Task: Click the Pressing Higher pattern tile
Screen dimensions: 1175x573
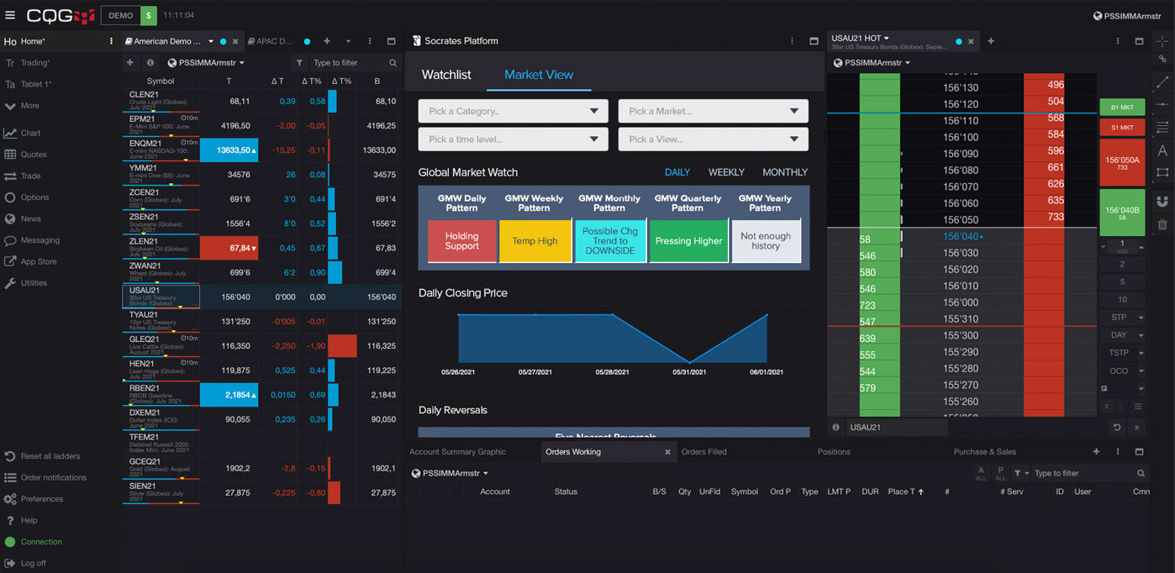Action: pos(688,241)
